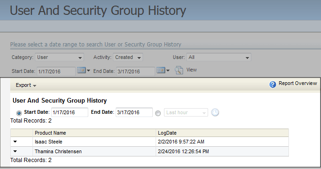
Task: Expand the Thamina Christensen row
Action: pos(15,151)
